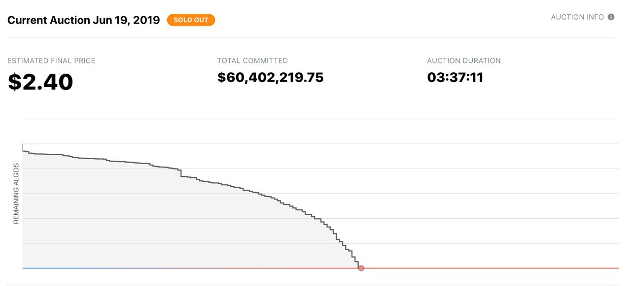Click inside the gray shaded chart area

[x=148, y=221]
